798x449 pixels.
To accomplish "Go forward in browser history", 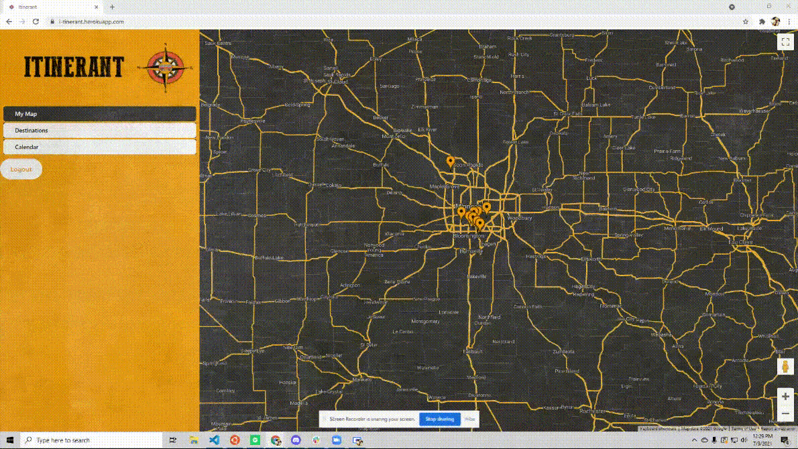I will [22, 21].
